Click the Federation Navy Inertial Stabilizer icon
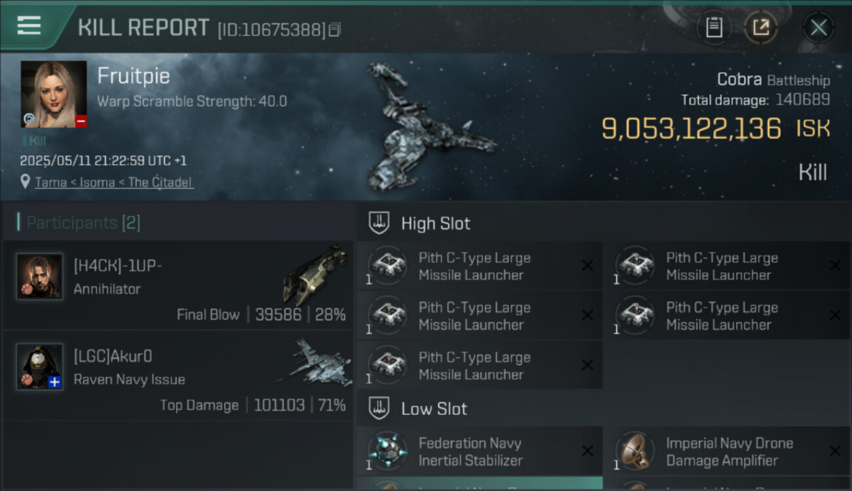Image resolution: width=852 pixels, height=491 pixels. (x=387, y=450)
